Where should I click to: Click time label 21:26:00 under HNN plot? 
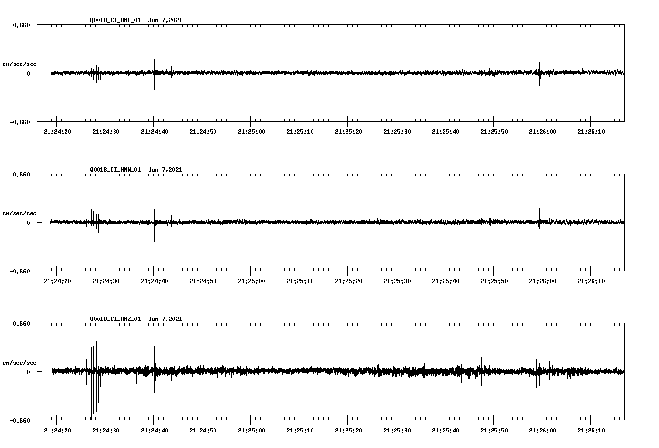pos(543,281)
